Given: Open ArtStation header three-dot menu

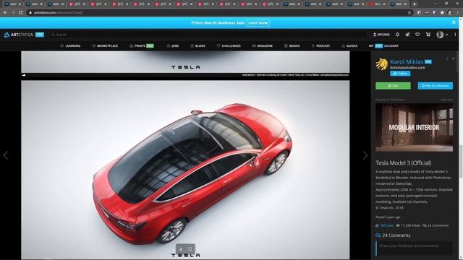Looking at the screenshot, I should click(455, 35).
